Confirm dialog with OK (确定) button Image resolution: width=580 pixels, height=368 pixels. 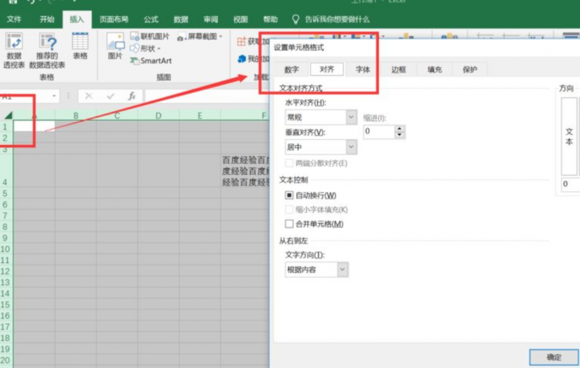click(x=554, y=356)
